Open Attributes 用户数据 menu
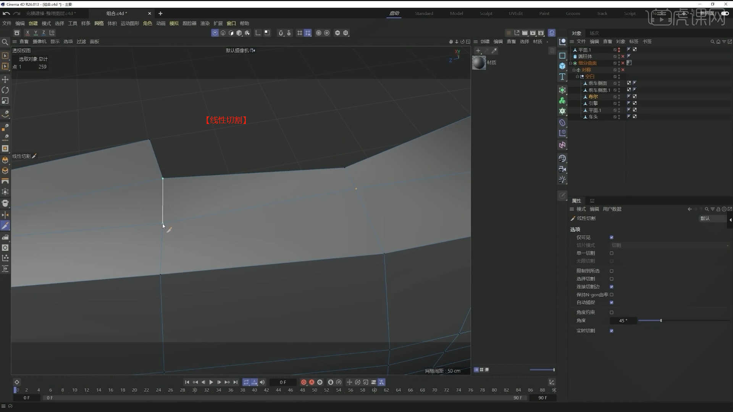733x412 pixels. 612,209
